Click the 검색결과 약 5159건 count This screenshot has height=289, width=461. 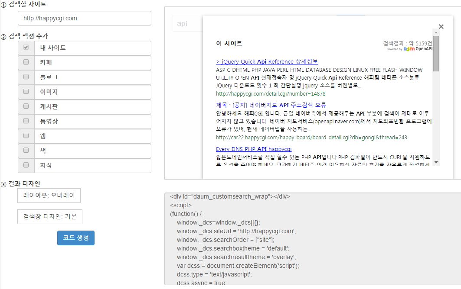(408, 43)
